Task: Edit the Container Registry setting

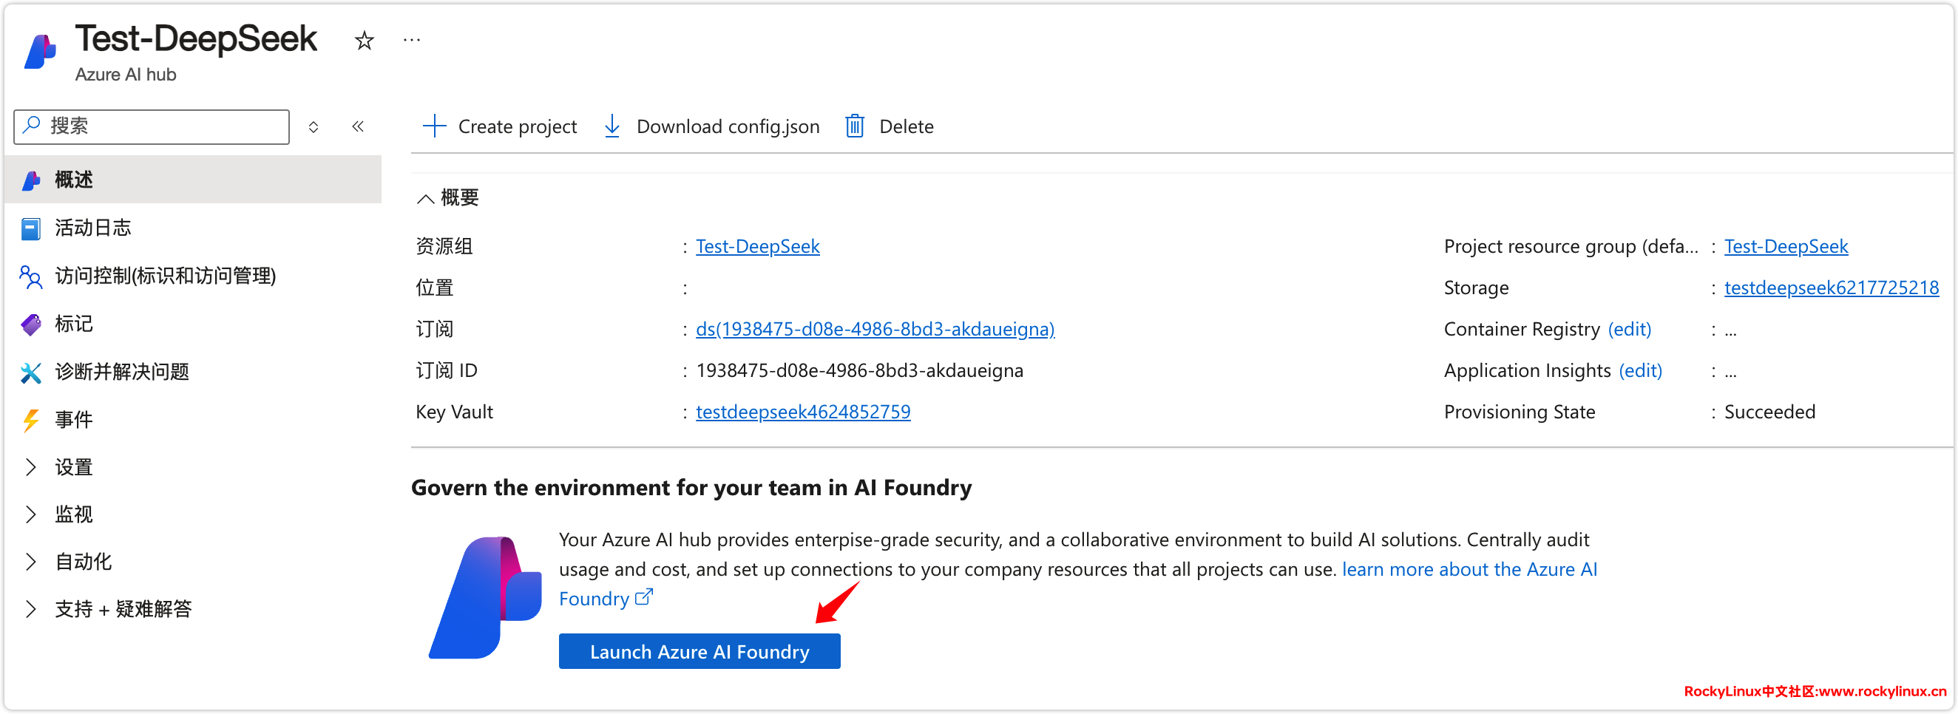Action: (x=1629, y=329)
